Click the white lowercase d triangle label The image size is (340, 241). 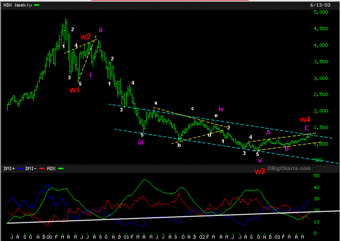209,135
